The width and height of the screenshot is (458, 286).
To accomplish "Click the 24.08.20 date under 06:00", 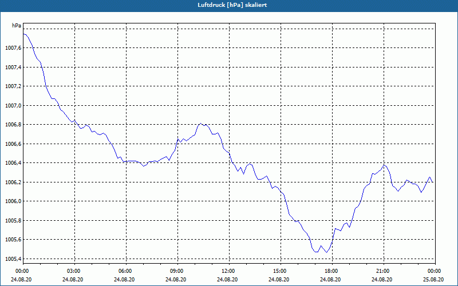I will coord(124,279).
